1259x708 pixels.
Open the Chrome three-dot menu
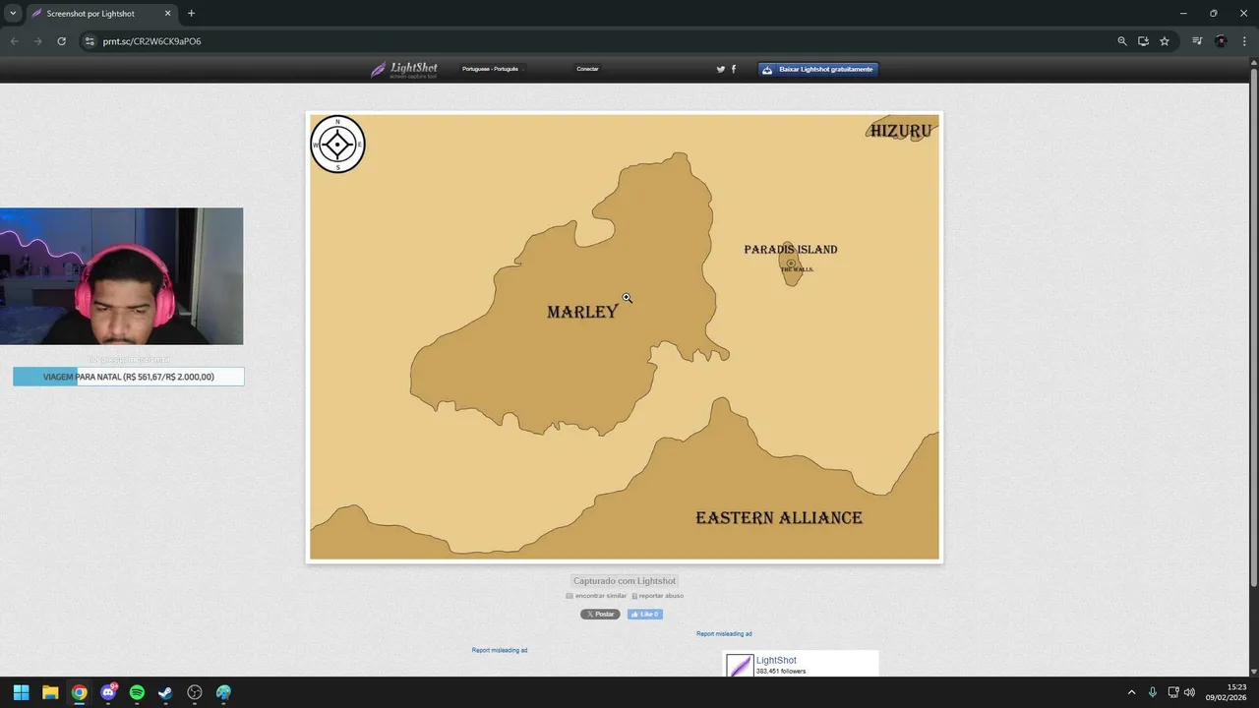click(x=1244, y=41)
